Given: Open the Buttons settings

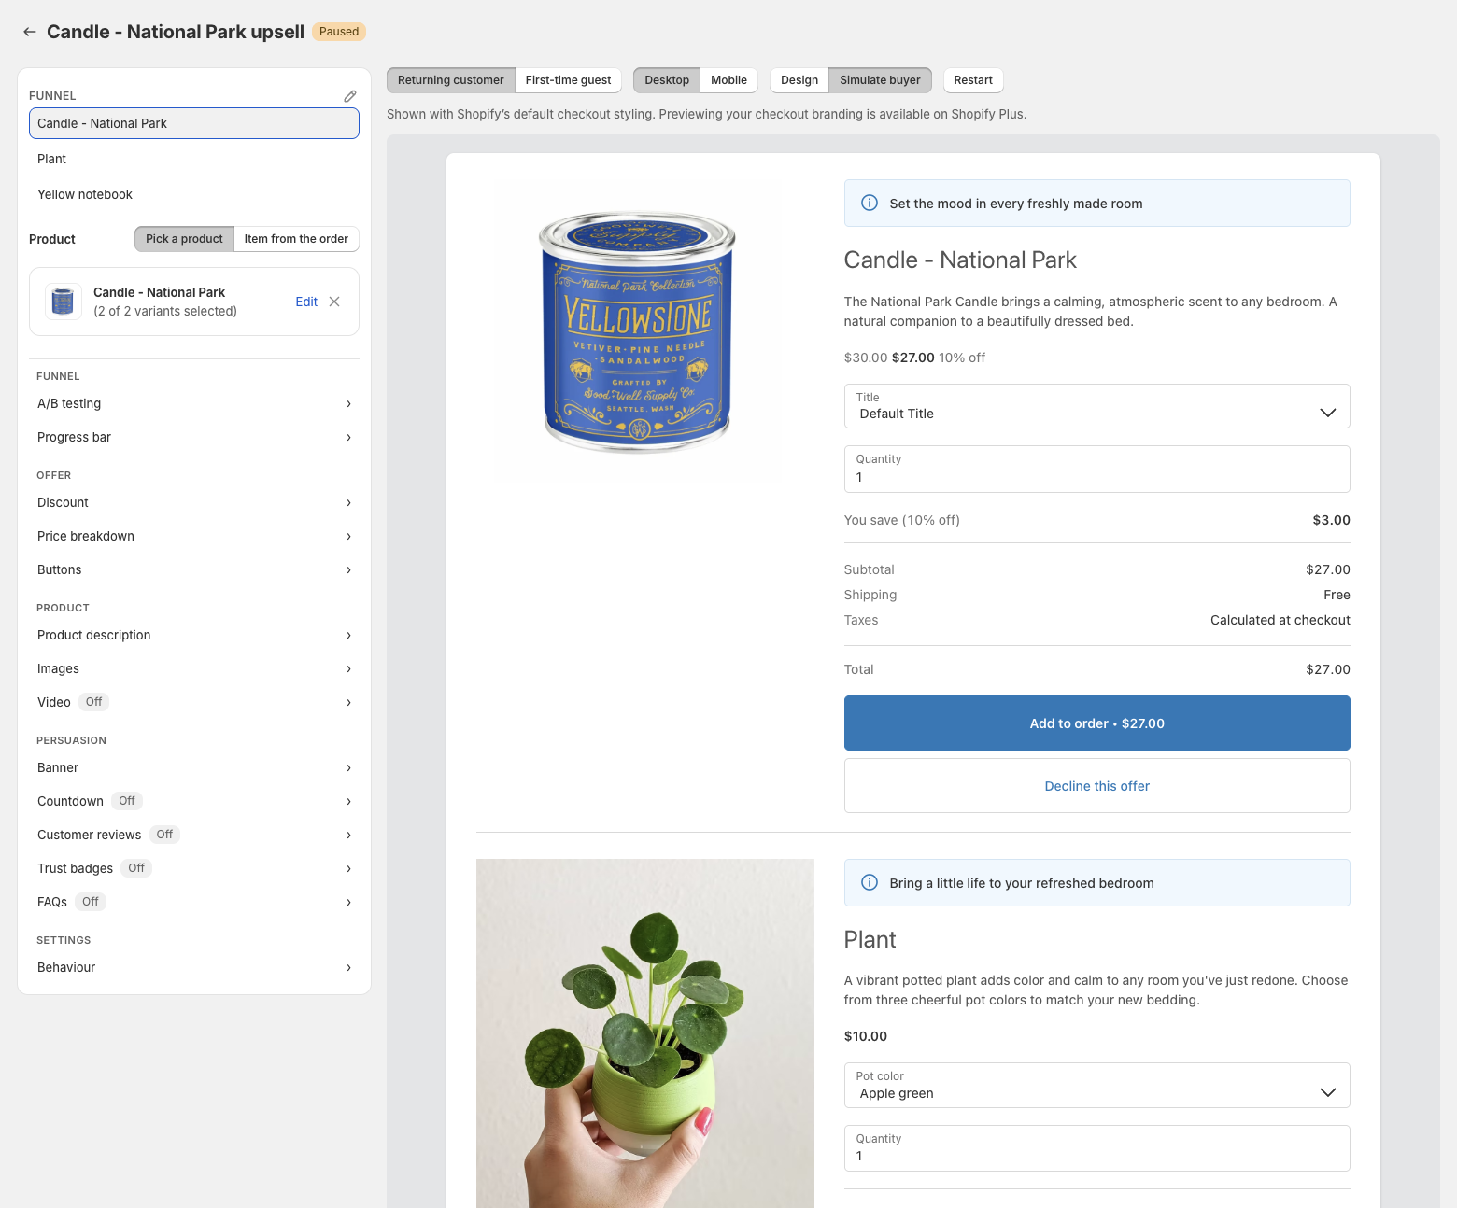Looking at the screenshot, I should tap(194, 569).
